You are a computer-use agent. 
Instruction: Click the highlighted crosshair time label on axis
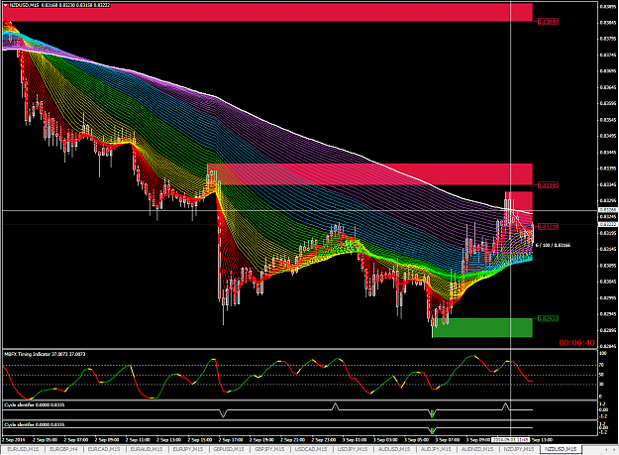510,439
